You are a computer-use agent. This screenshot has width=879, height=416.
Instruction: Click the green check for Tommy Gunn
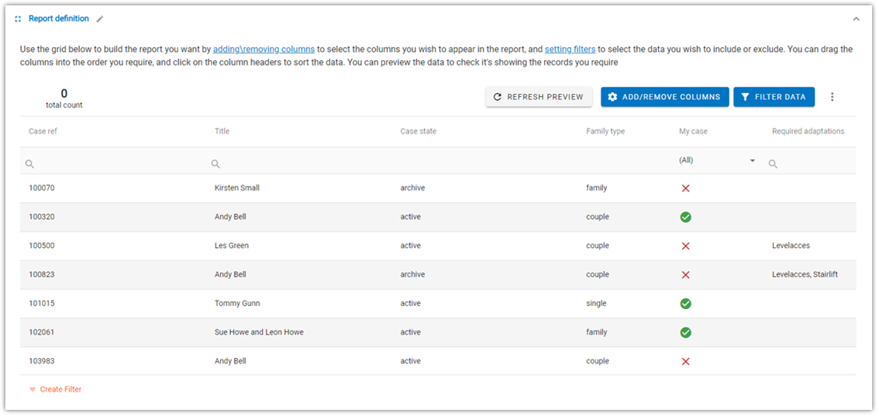click(x=685, y=304)
